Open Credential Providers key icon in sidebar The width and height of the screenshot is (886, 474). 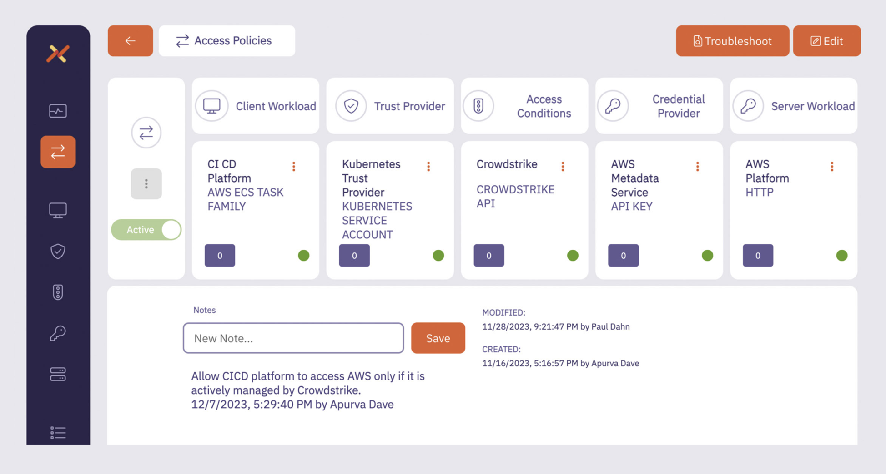click(x=58, y=333)
